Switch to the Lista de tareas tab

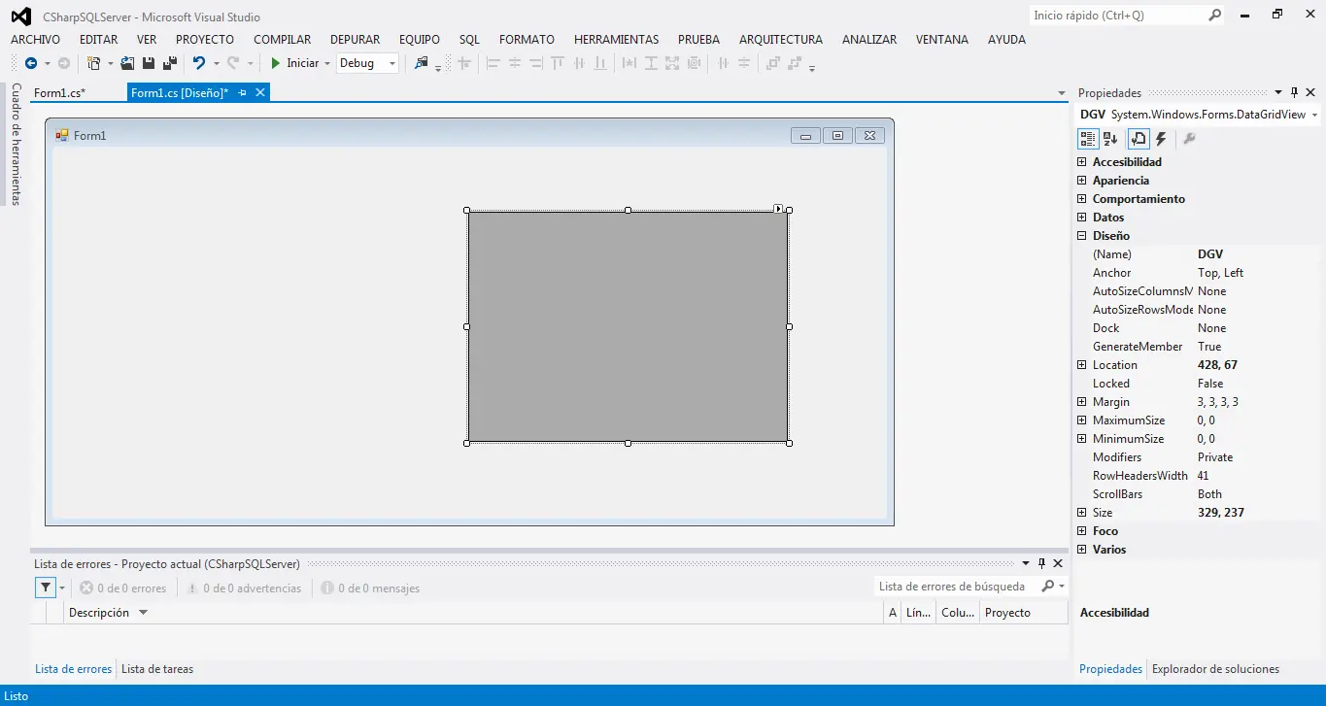pos(157,669)
